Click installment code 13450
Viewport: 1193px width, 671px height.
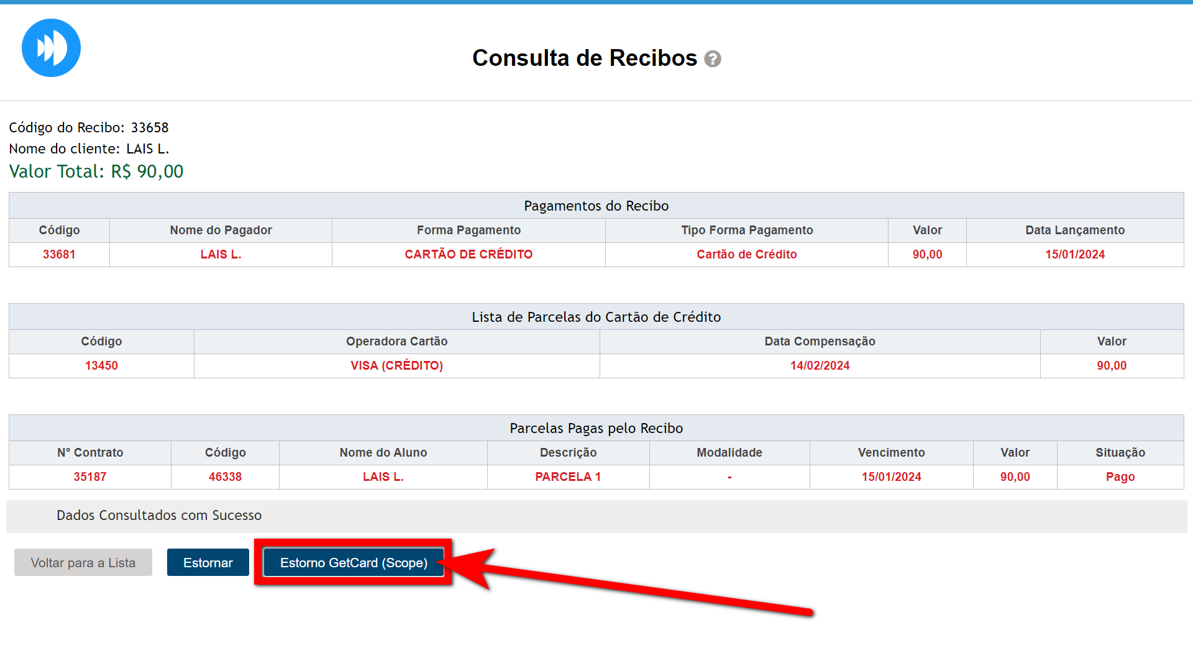101,365
